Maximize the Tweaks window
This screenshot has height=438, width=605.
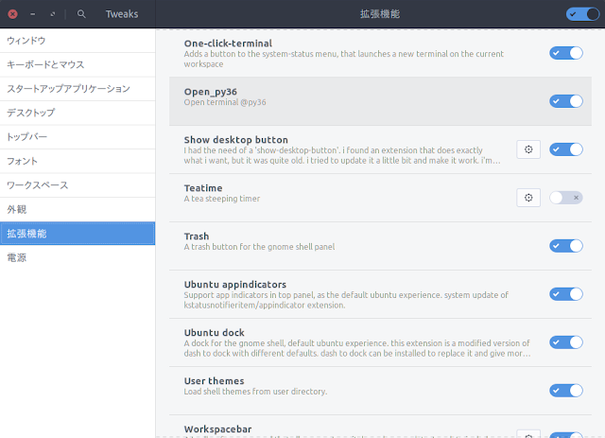(53, 14)
